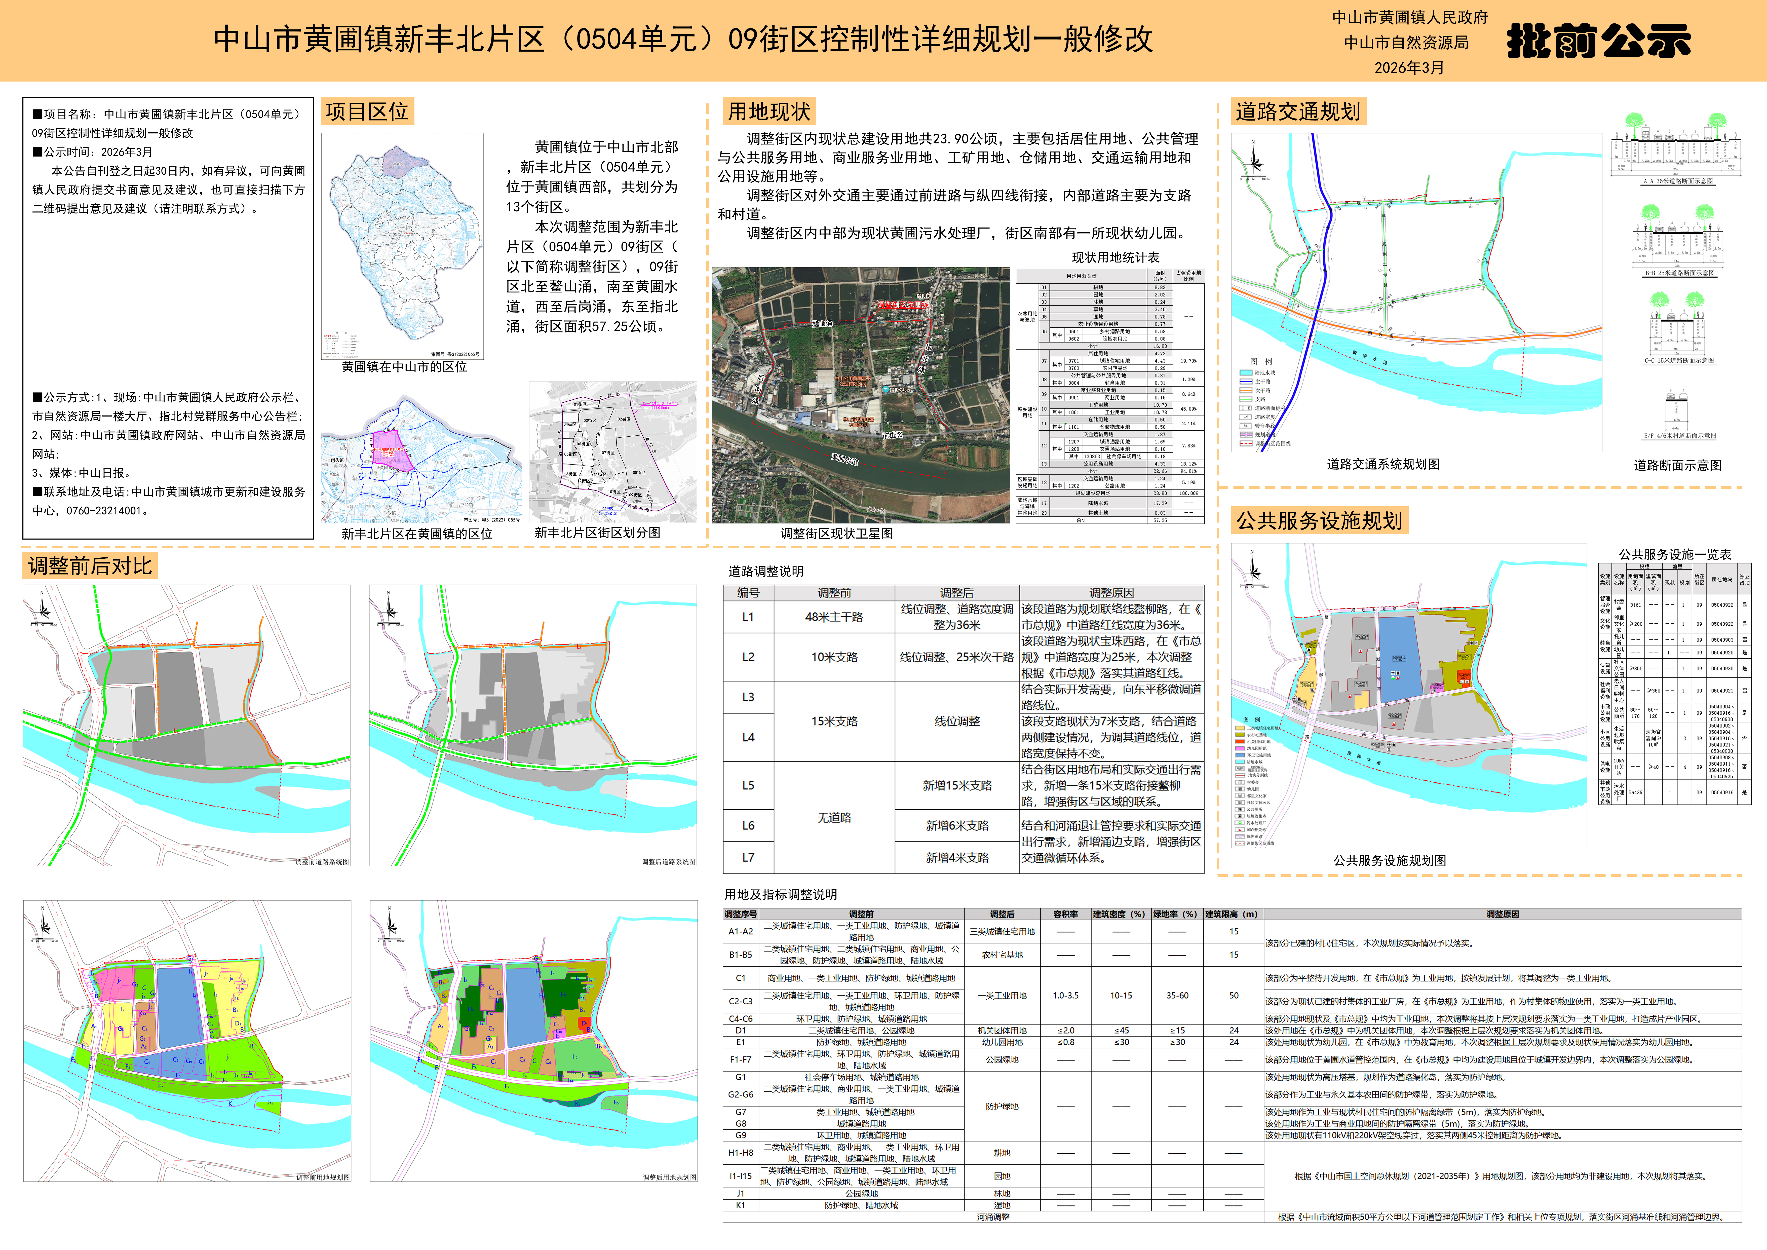The width and height of the screenshot is (1767, 1250).
Task: Click the 幼儿园 symbol in facilities legend
Action: [1240, 789]
